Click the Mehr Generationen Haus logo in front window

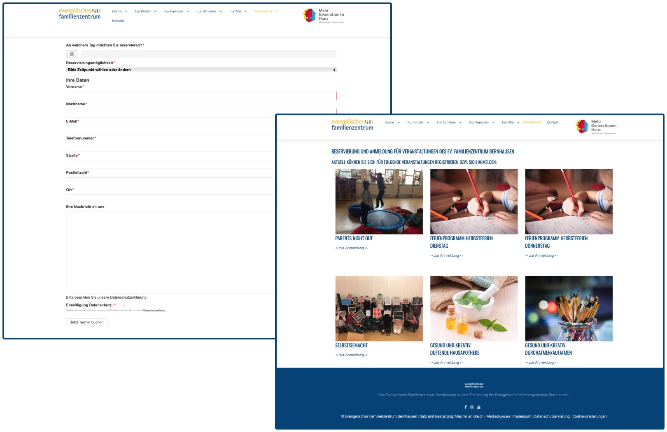595,127
